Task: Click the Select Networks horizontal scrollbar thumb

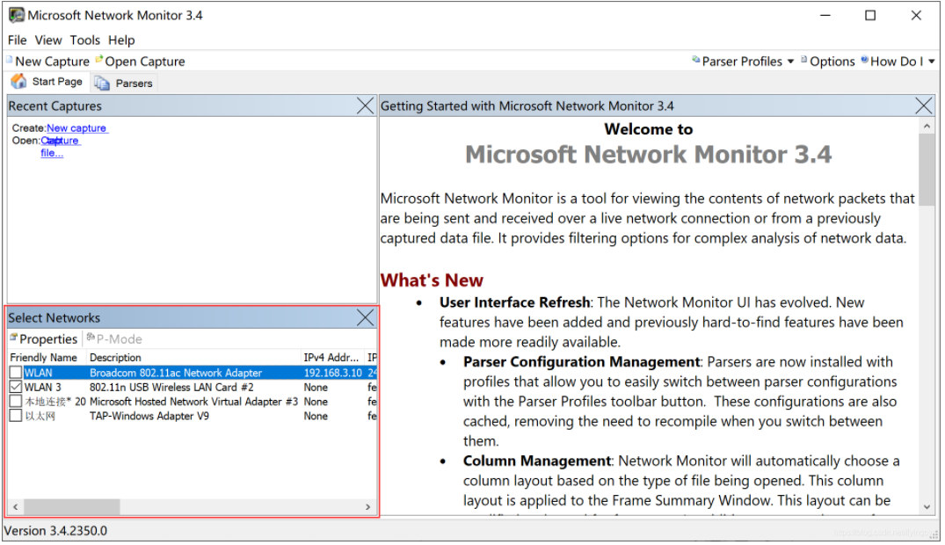Action: click(x=72, y=507)
